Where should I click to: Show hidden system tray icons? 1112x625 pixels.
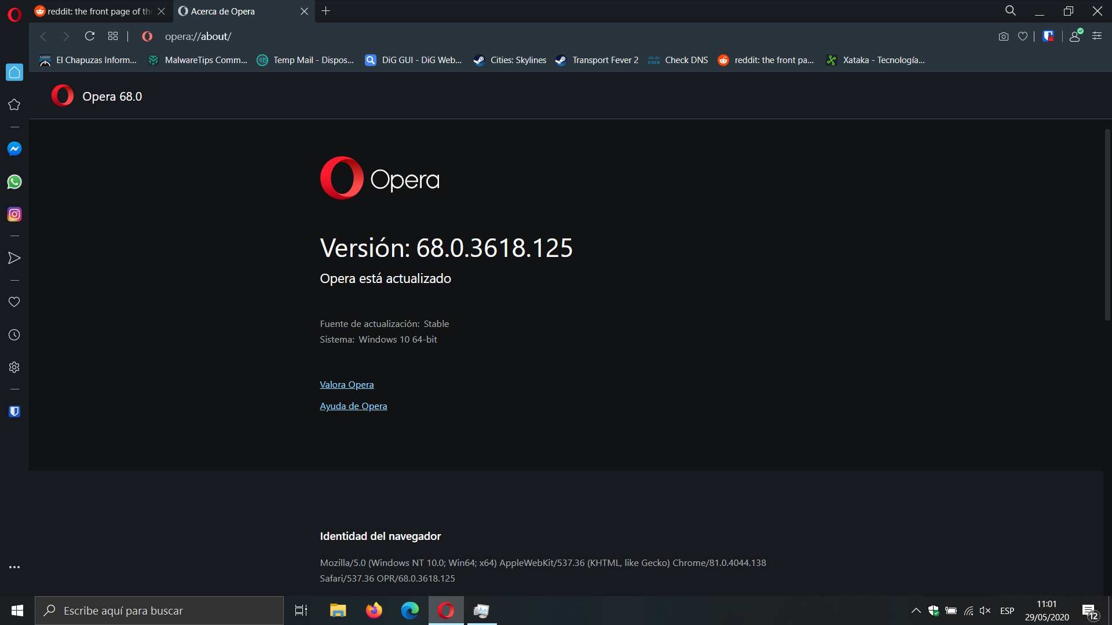[x=916, y=611]
